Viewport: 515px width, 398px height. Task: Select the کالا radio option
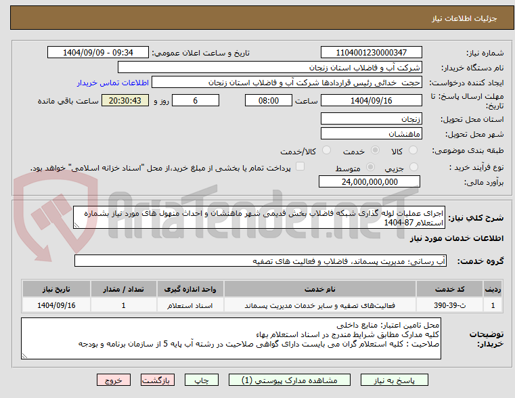click(413, 150)
